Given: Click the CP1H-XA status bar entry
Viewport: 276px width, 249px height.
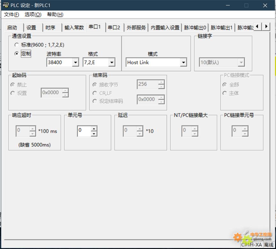Looking at the screenshot, I should coord(251,245).
